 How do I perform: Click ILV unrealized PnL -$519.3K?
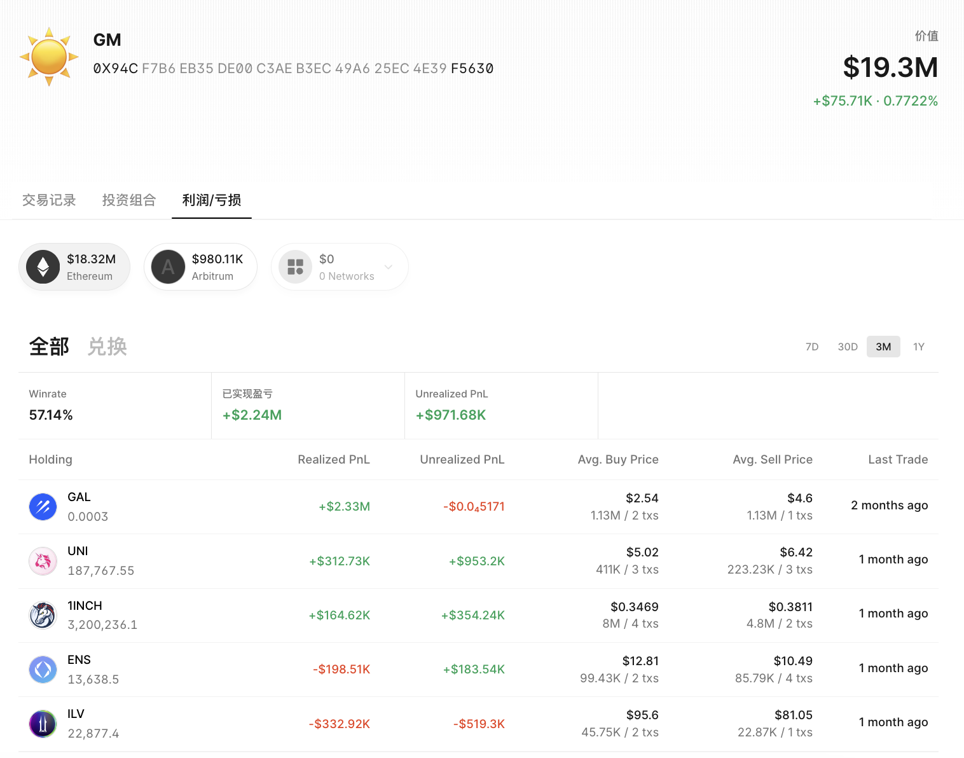point(479,724)
